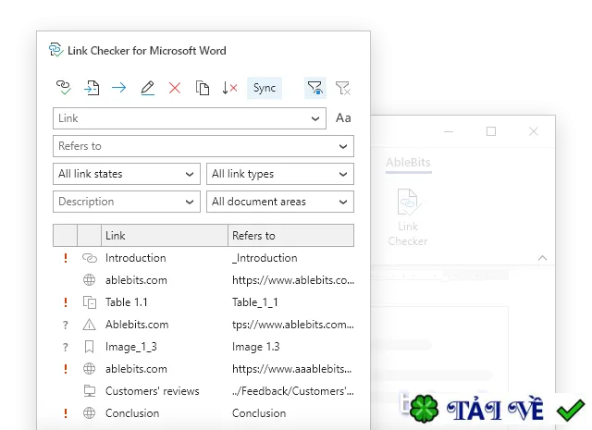592x430 pixels.
Task: Click the Link column header
Action: coord(165,236)
